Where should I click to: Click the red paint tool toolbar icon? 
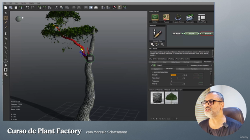point(114,7)
